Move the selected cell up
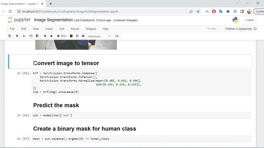Screen dimensions: 264x148 pos(45,36)
